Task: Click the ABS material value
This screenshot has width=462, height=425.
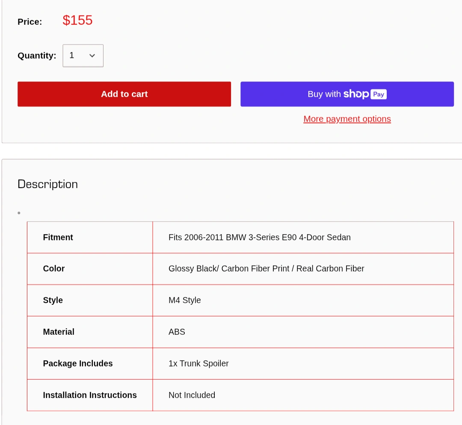Action: [x=177, y=332]
